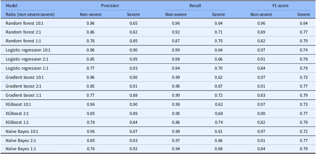
Task: Click Random forest 10:1 severe precision value 0.65
Action: (134, 23)
